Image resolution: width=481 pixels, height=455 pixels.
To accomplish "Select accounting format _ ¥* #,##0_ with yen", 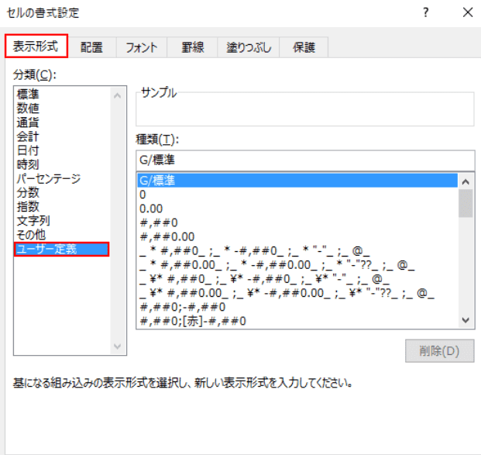I will [x=297, y=279].
